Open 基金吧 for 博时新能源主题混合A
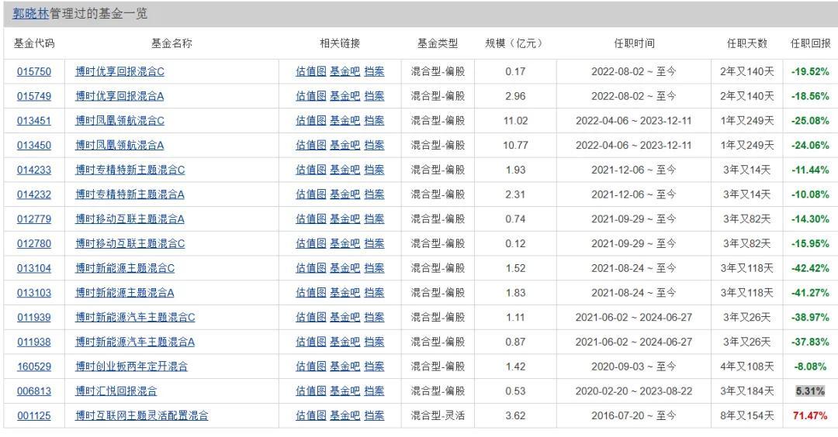 coord(345,292)
